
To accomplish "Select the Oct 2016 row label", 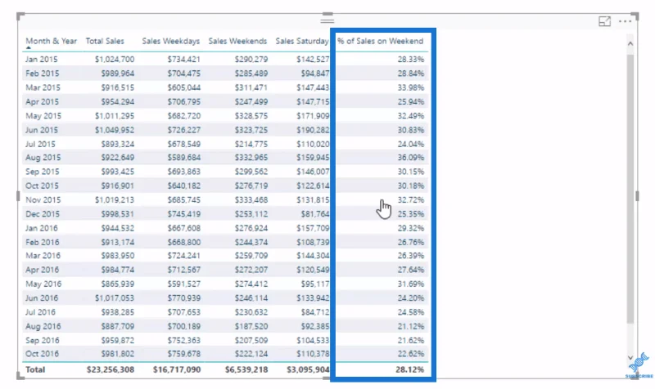I will coord(43,354).
